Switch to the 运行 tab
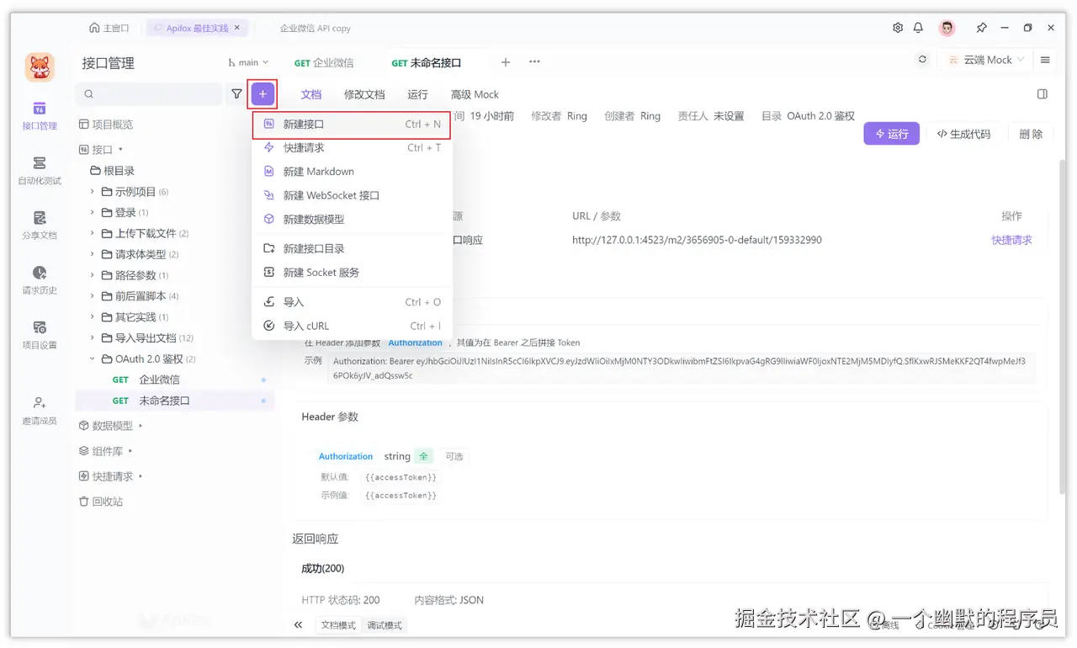Image resolution: width=1077 pixels, height=648 pixels. click(x=417, y=94)
